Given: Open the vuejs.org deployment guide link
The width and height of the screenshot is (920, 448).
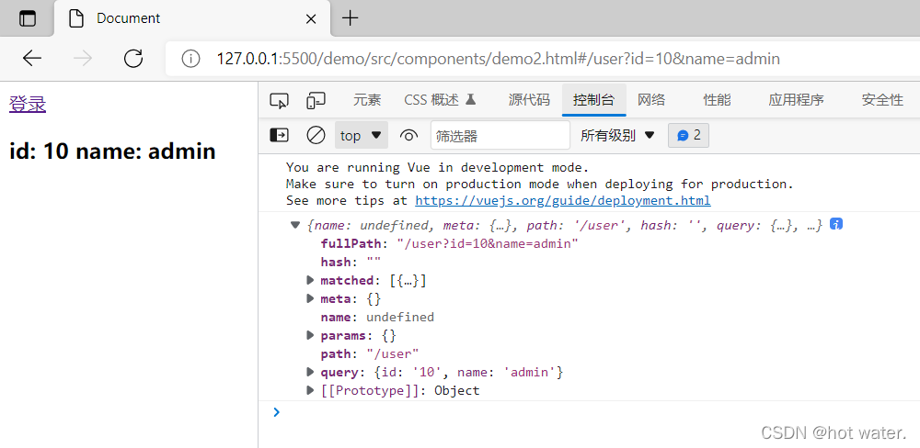Looking at the screenshot, I should 563,201.
